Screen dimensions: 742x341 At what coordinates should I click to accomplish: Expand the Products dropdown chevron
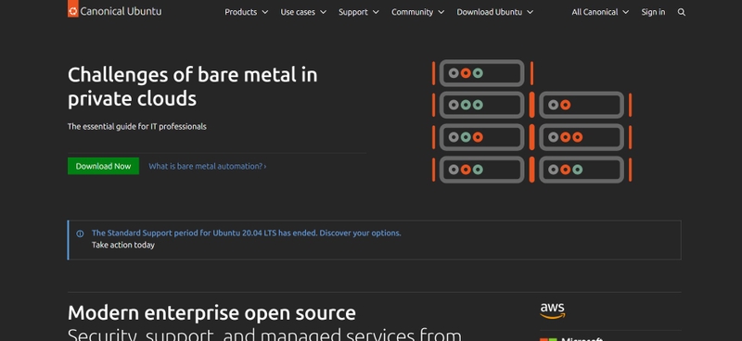pos(265,12)
